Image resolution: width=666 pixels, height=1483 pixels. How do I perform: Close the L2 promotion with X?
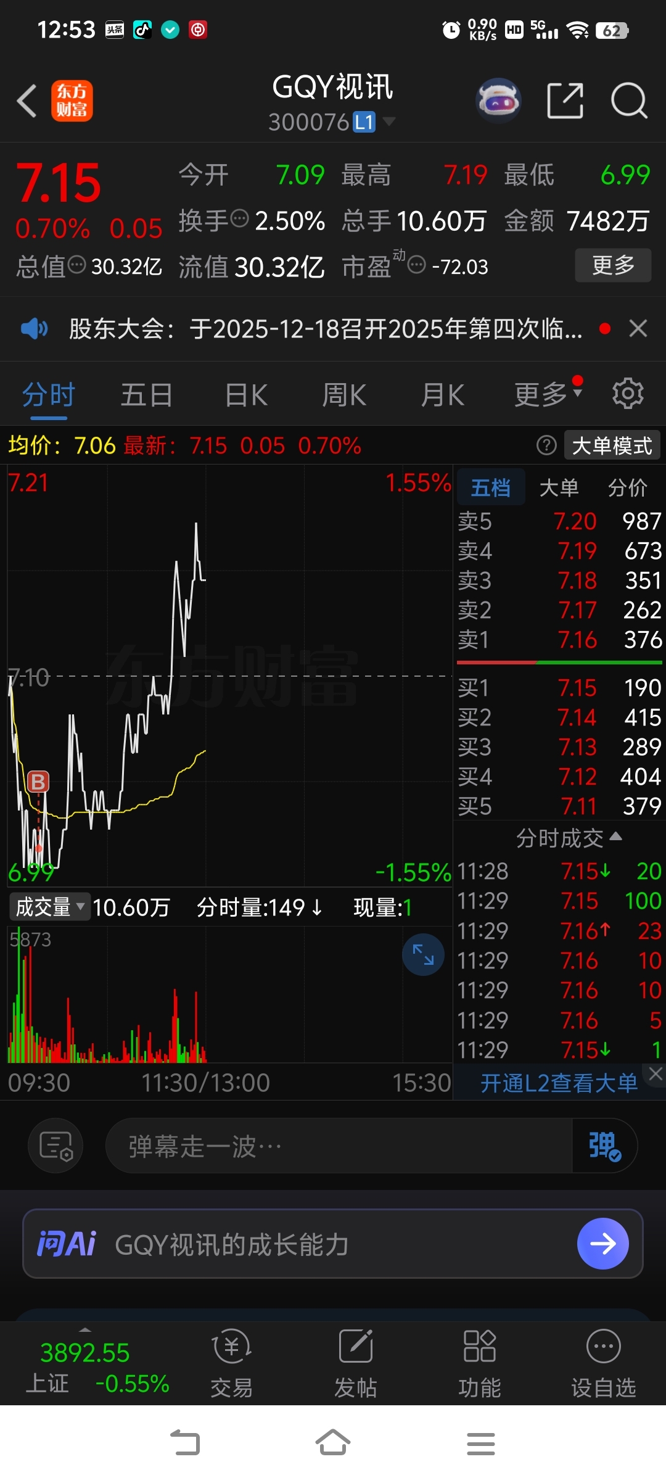656,1074
